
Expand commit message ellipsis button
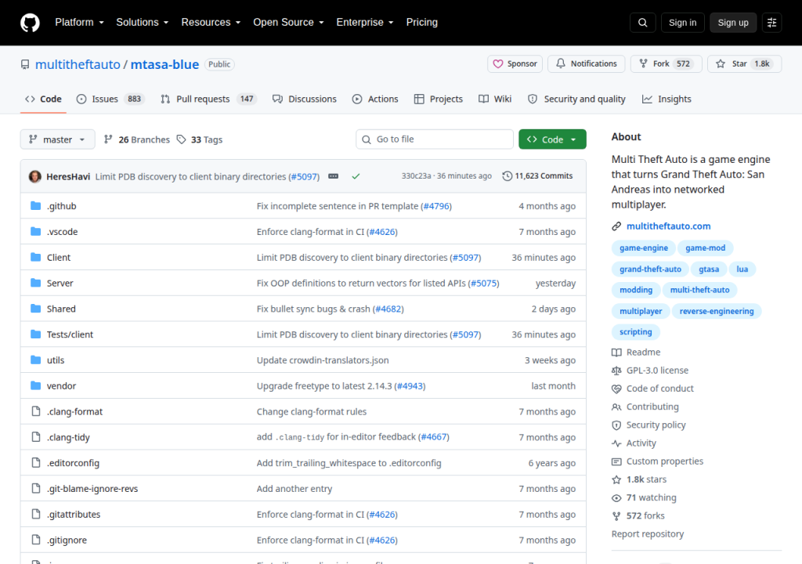click(334, 176)
